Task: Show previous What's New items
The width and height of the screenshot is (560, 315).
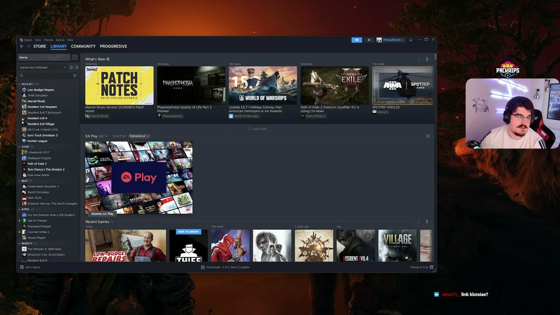Action: point(419,59)
